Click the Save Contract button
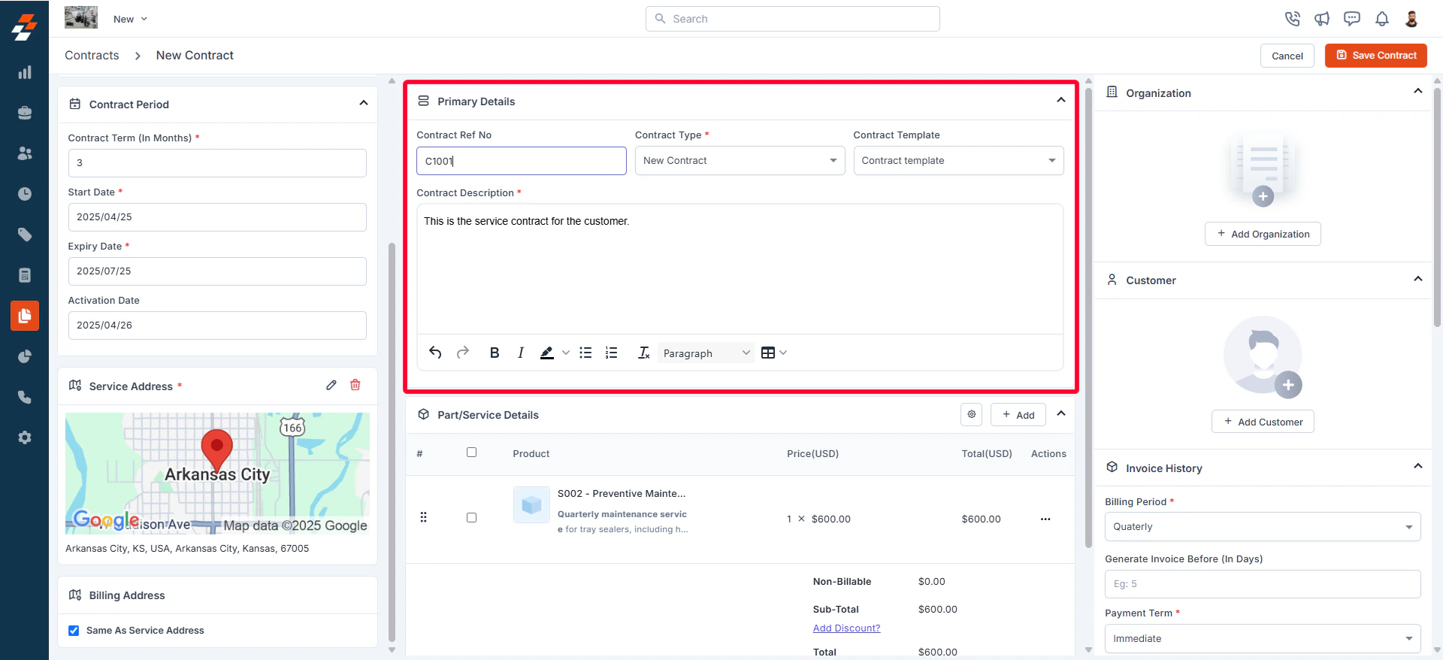Viewport: 1443px width, 660px height. coord(1375,56)
